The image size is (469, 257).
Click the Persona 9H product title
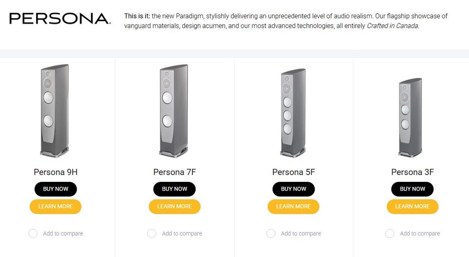(x=56, y=172)
